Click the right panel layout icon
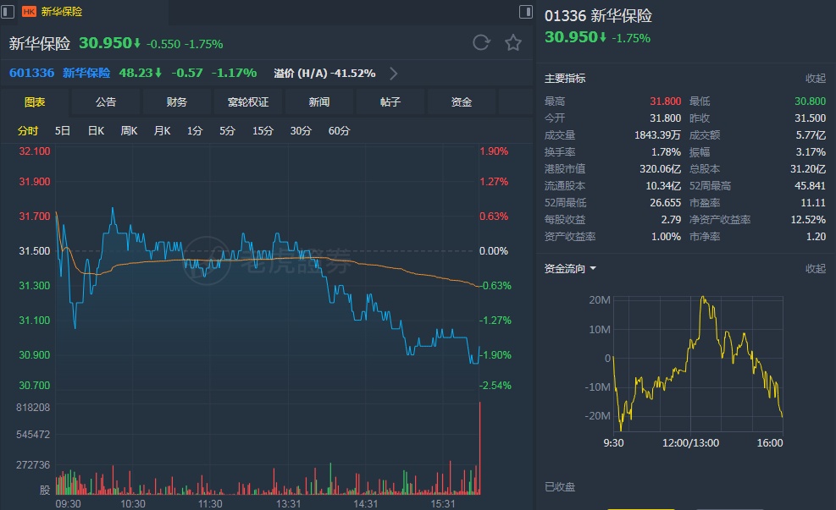 click(525, 11)
